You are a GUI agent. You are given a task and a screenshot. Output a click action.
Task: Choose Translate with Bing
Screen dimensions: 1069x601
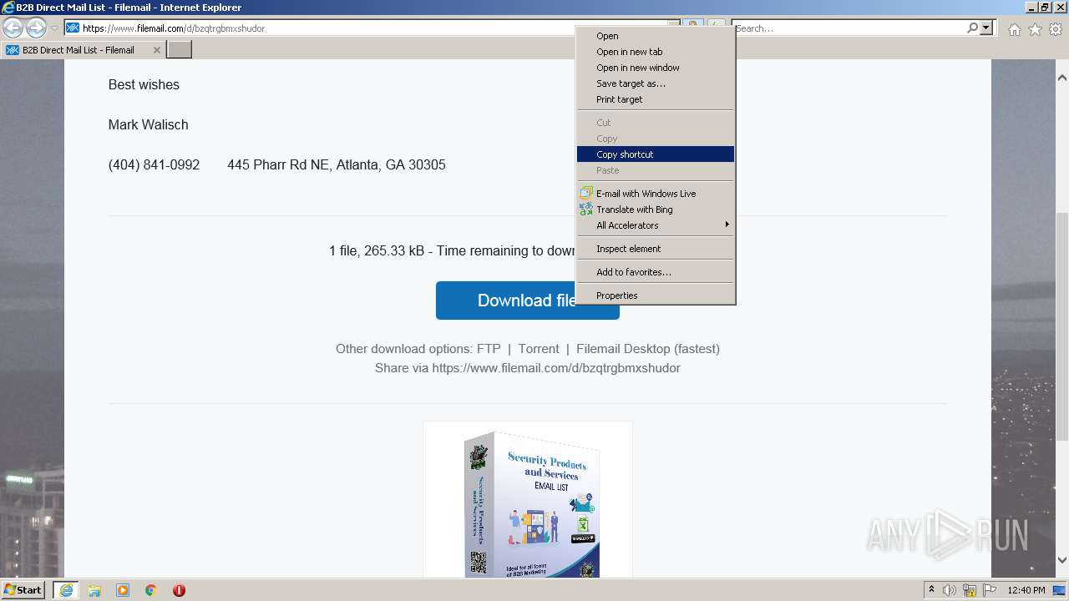[656, 210]
